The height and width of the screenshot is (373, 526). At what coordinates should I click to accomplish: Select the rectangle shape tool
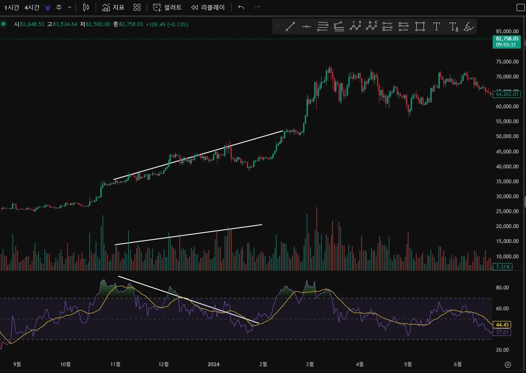coord(420,27)
